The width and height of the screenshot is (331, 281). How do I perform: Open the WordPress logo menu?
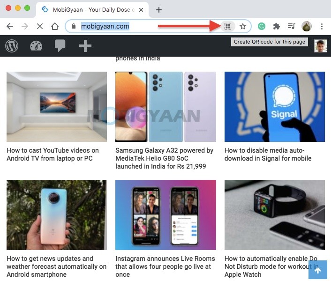click(12, 46)
